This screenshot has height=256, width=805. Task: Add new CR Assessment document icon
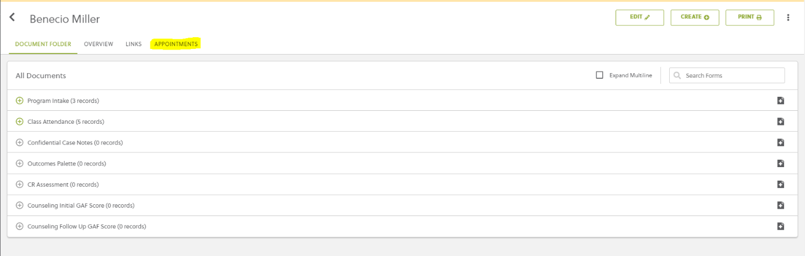781,185
